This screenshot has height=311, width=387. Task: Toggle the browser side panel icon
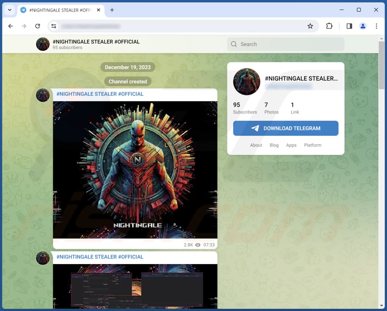349,26
